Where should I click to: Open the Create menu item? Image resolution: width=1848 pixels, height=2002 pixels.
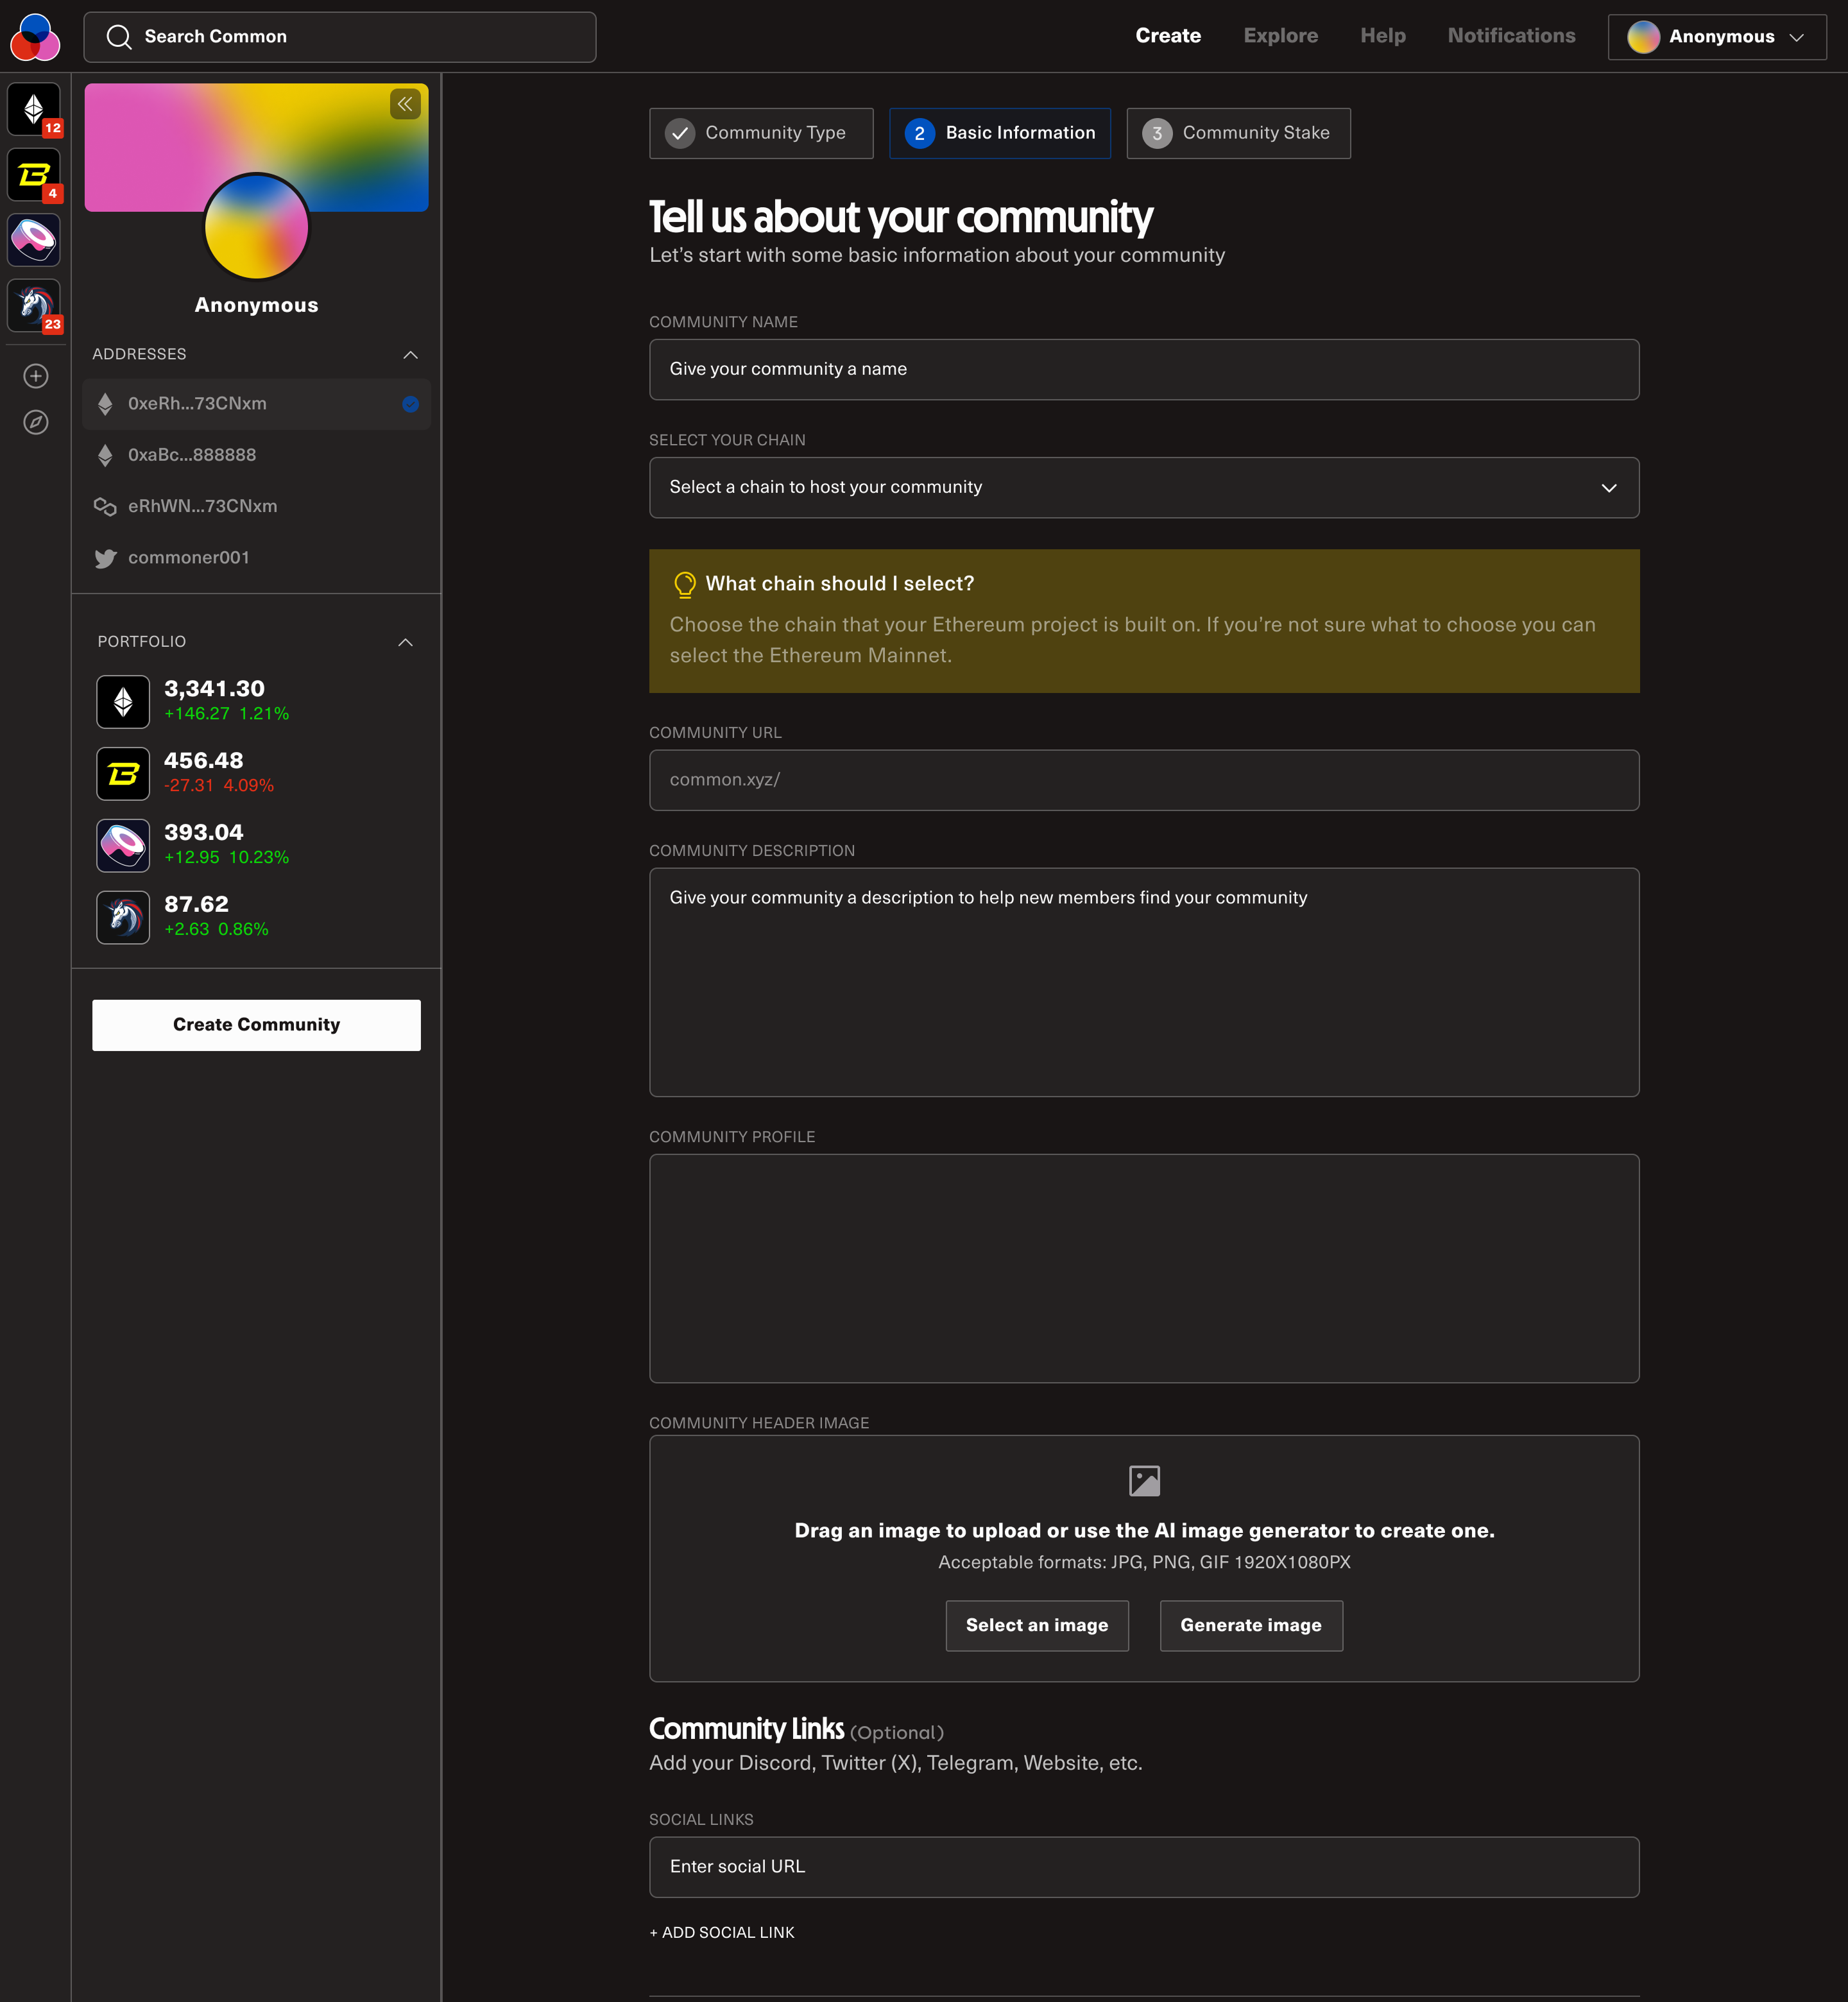pos(1168,36)
